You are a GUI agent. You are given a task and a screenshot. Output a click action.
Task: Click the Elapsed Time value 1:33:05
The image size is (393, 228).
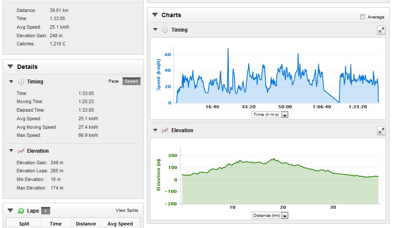tap(86, 110)
